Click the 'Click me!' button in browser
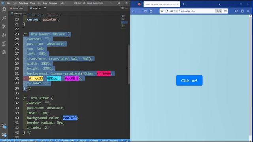 click(x=189, y=80)
